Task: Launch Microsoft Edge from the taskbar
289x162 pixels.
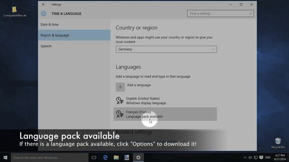Action: pyautogui.click(x=105, y=157)
